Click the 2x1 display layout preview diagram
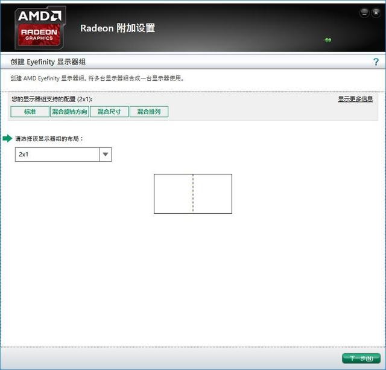 [x=193, y=194]
